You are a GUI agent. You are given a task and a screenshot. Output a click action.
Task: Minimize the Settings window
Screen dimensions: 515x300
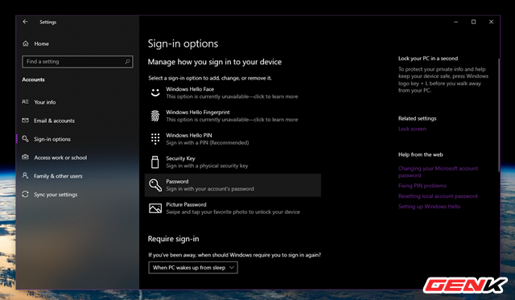coord(456,22)
